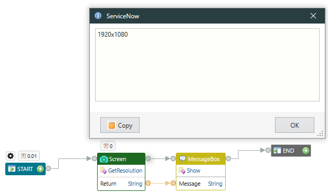The width and height of the screenshot is (328, 193).
Task: Click the GetResolution method label
Action: click(x=125, y=171)
